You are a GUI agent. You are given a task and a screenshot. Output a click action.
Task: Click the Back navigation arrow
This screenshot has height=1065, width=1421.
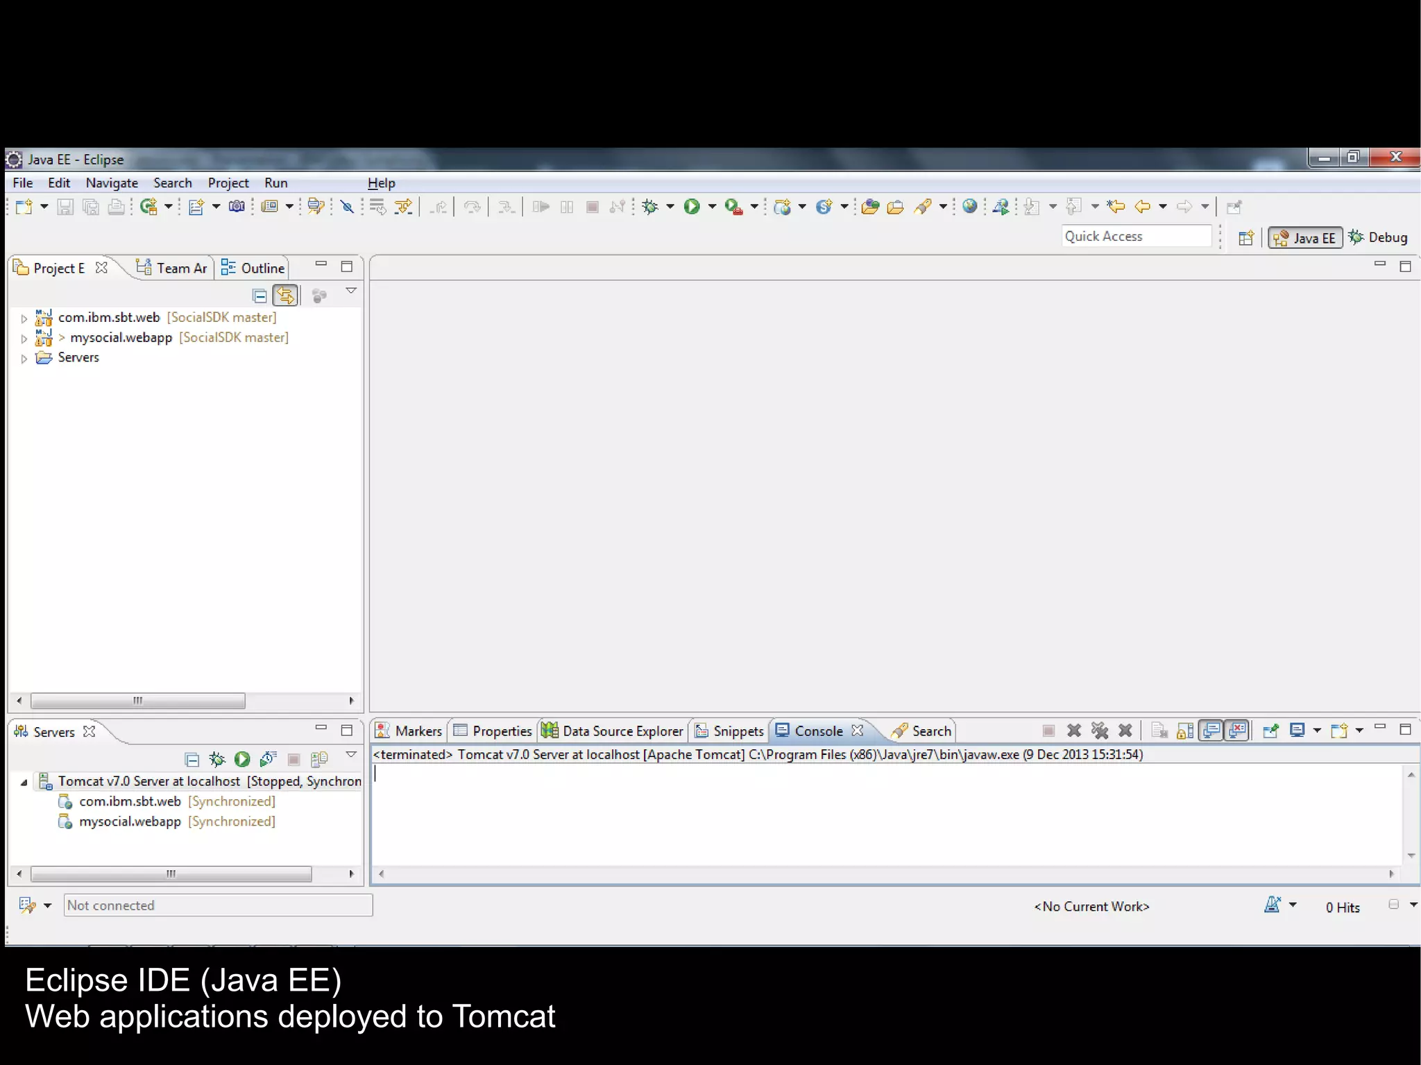coord(1142,207)
